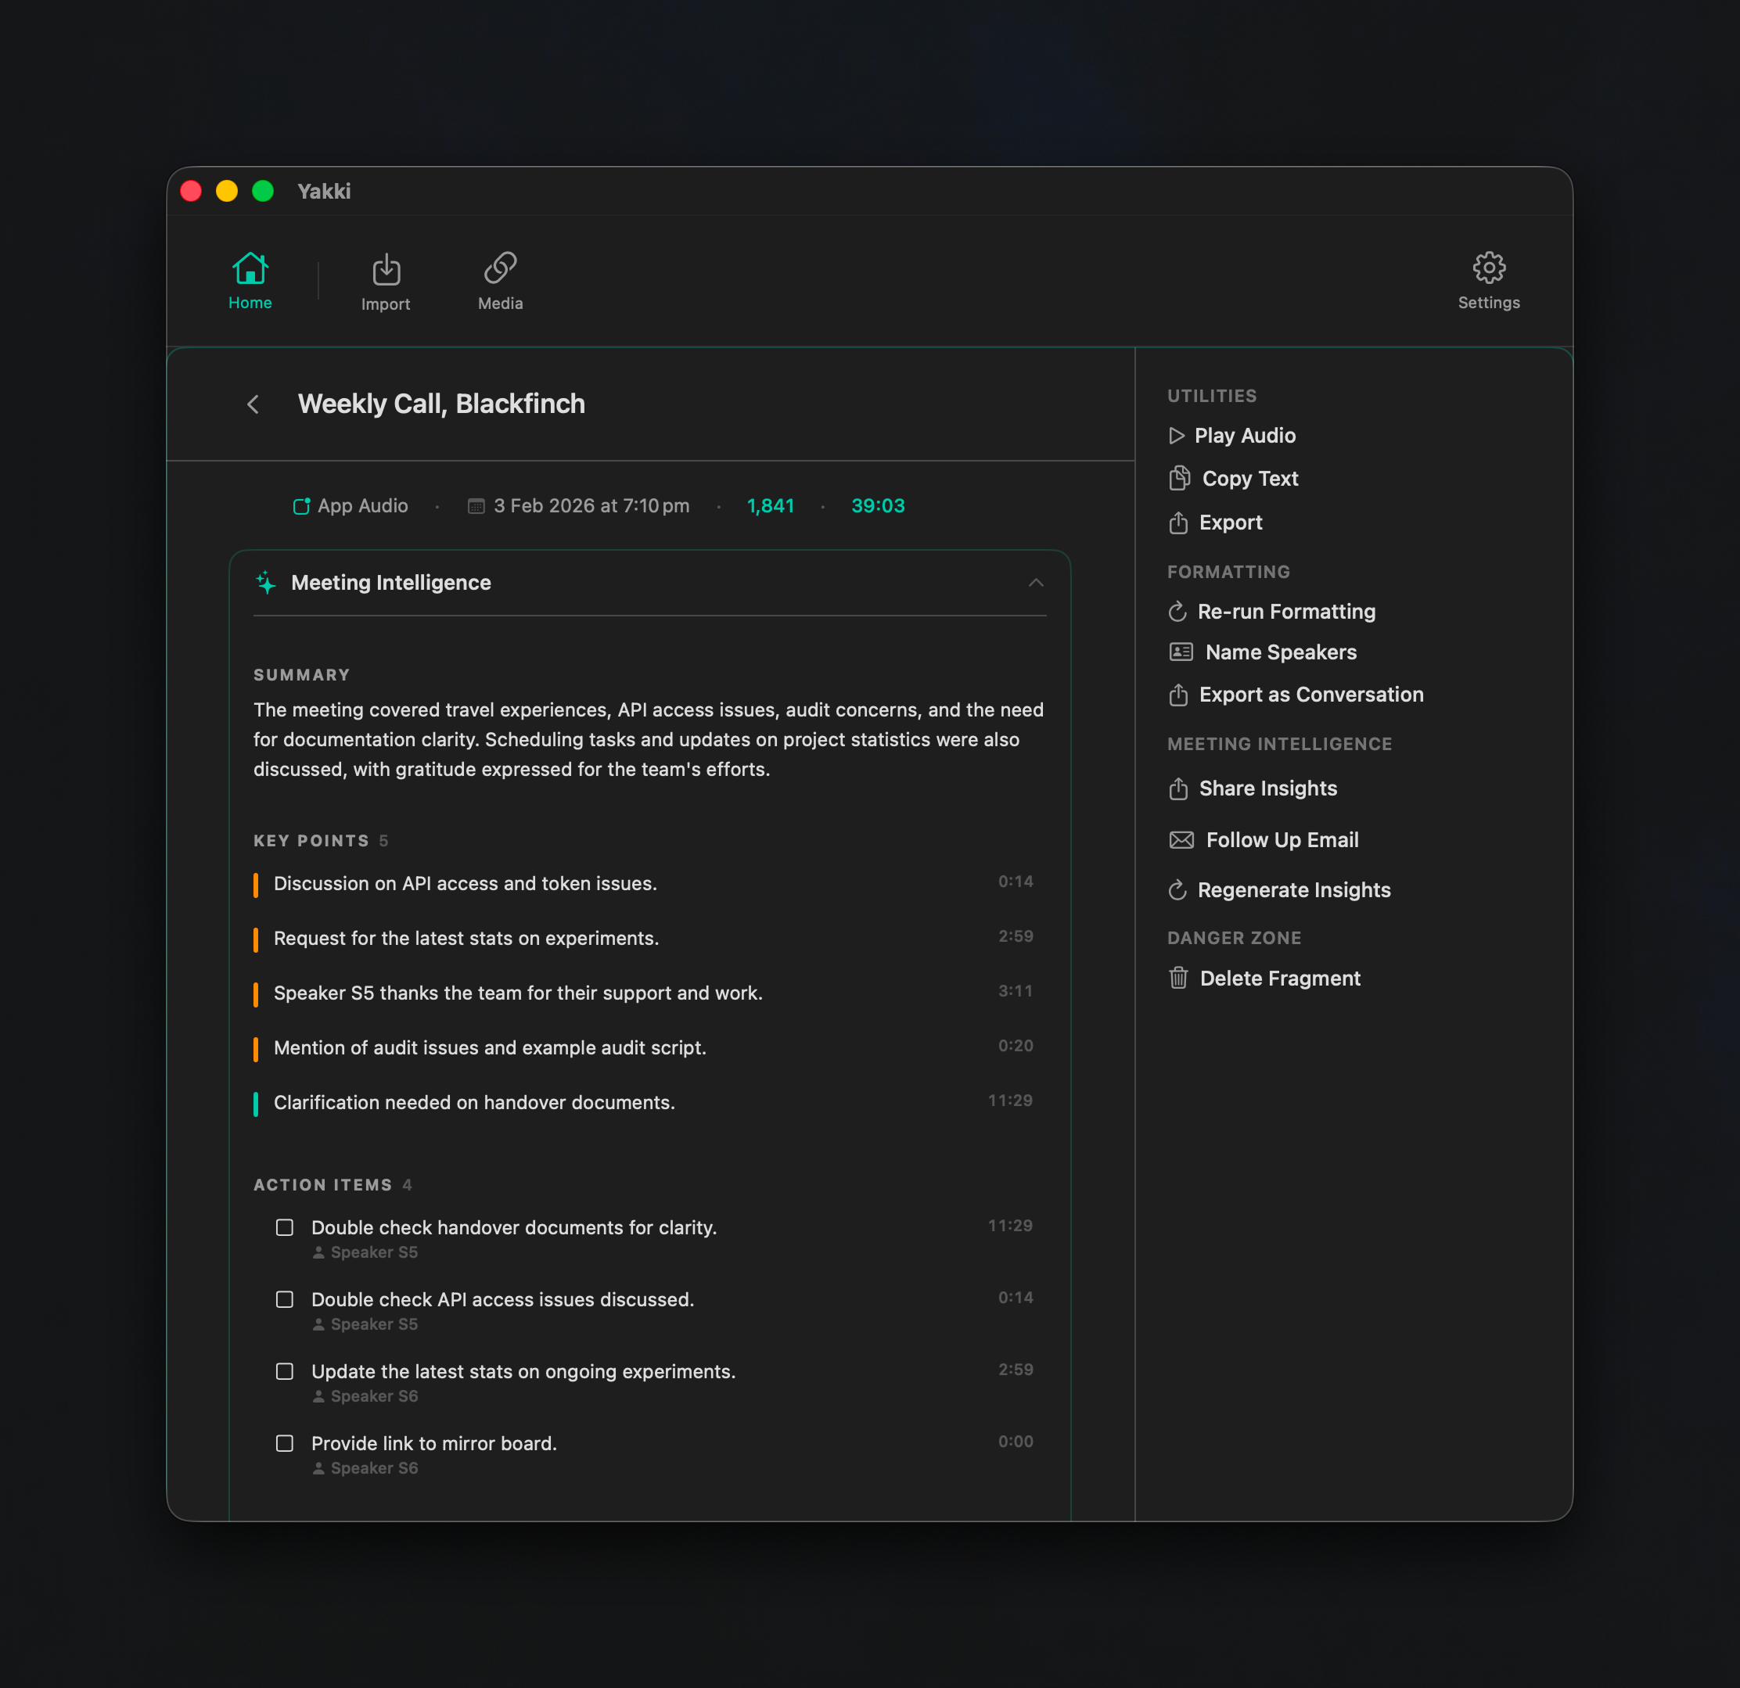Click the 39:03 duration label

point(878,506)
